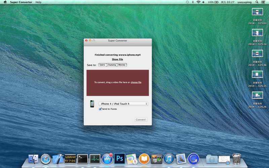
Task: Open the document stack in the dock
Action: pos(224,160)
